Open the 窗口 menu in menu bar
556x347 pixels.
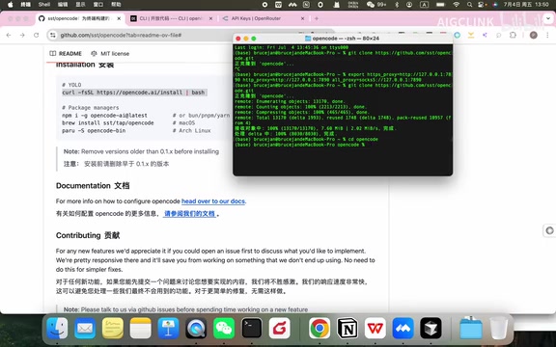[x=98, y=5]
